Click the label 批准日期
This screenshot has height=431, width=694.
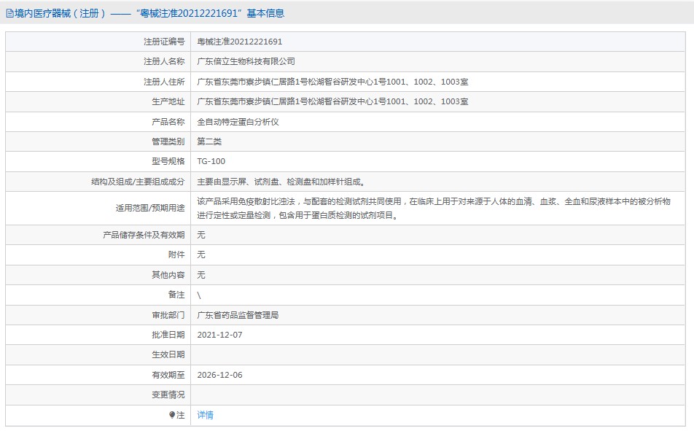[168, 335]
